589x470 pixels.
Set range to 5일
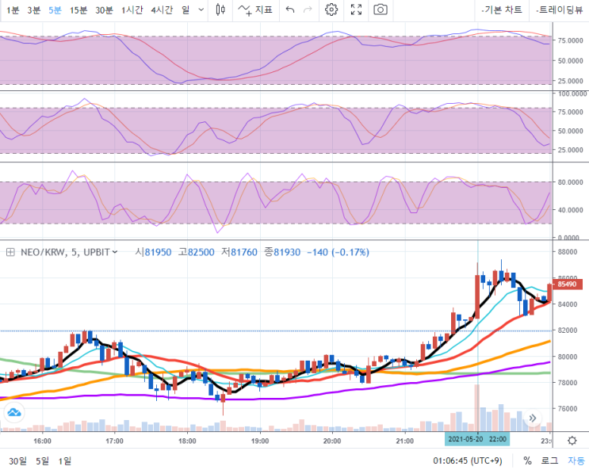coord(43,461)
